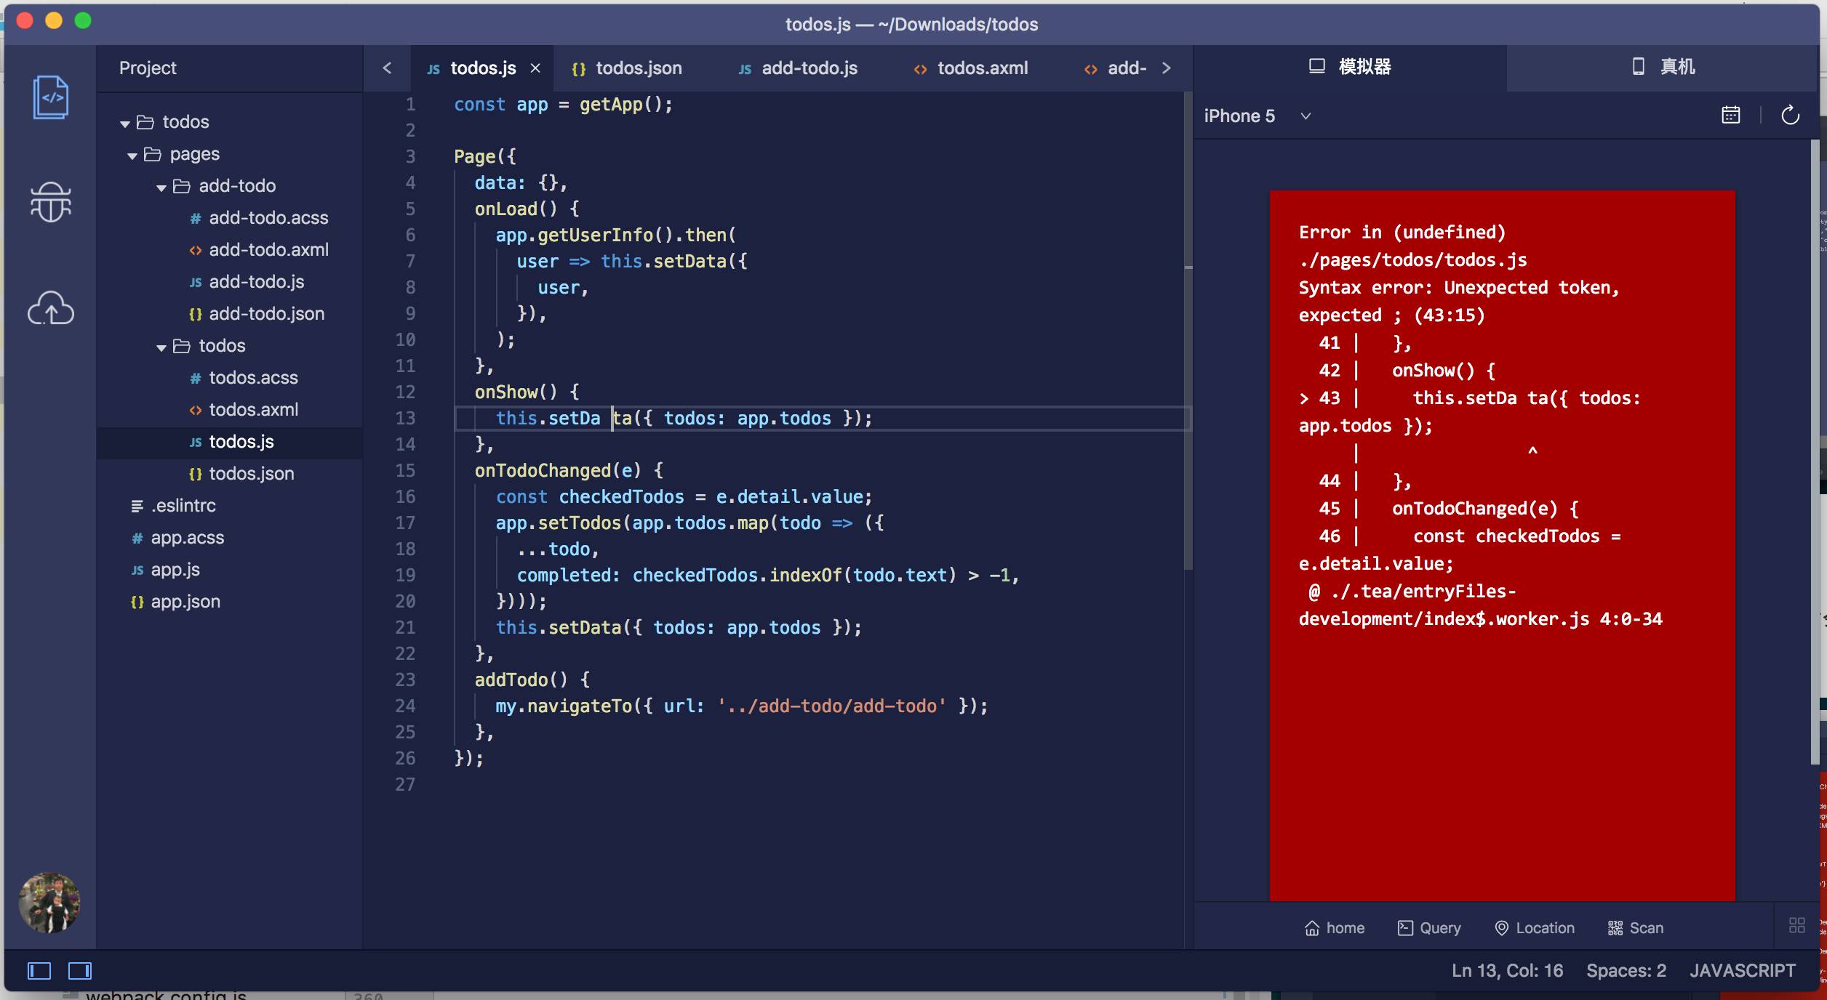Click the user avatar picture
Image resolution: width=1827 pixels, height=1000 pixels.
49,903
